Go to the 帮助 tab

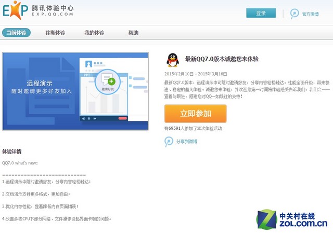133,33
